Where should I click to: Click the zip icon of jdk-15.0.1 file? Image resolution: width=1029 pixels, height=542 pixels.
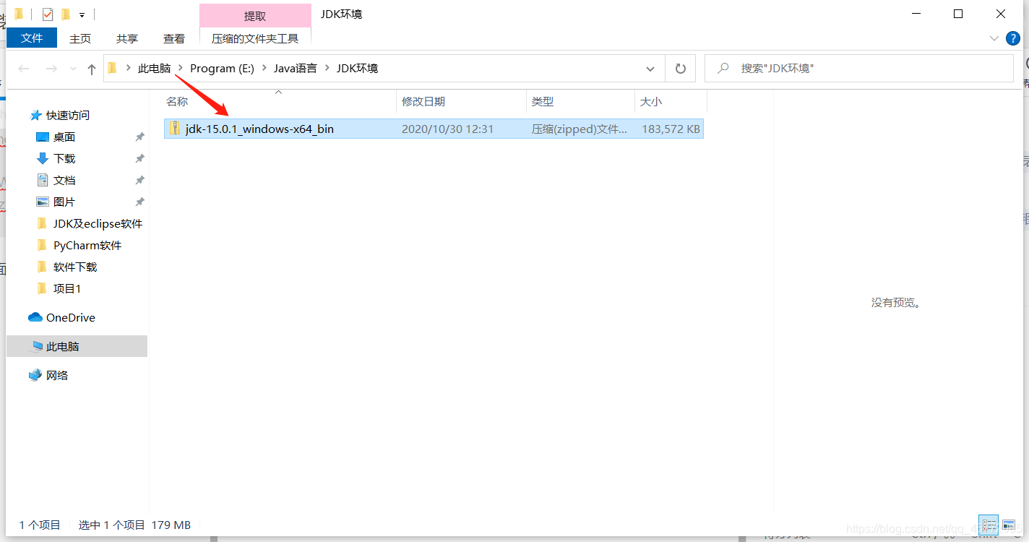(x=174, y=129)
